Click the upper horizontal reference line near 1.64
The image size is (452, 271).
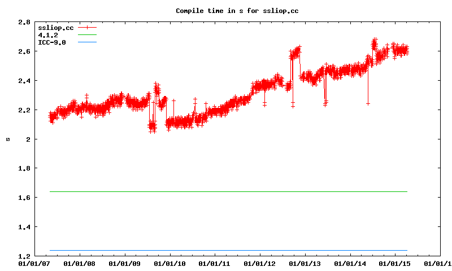point(226,192)
